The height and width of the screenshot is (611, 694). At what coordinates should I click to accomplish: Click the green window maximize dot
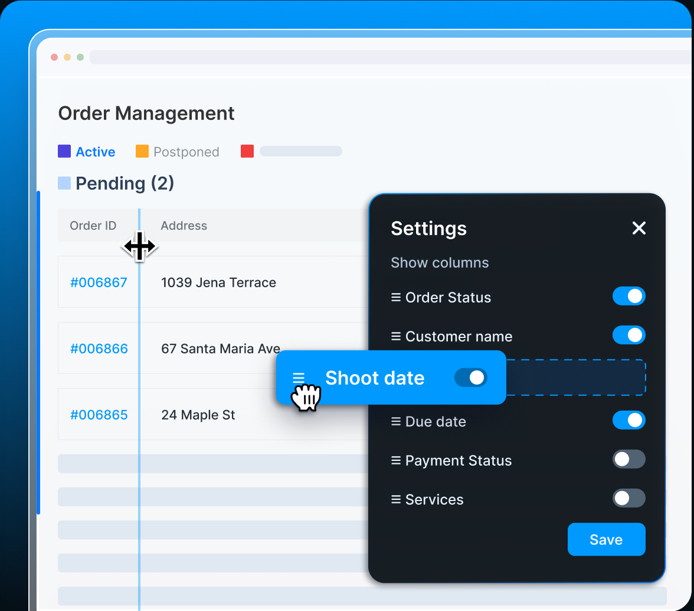tap(80, 57)
